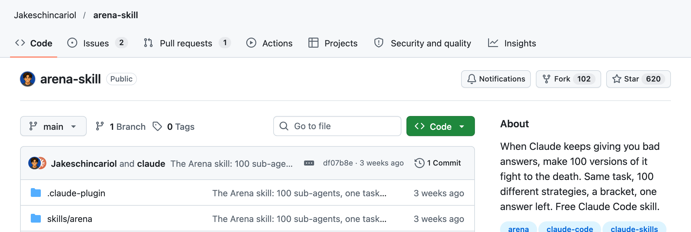Click the .claude-plugin folder icon
691x232 pixels.
36,192
